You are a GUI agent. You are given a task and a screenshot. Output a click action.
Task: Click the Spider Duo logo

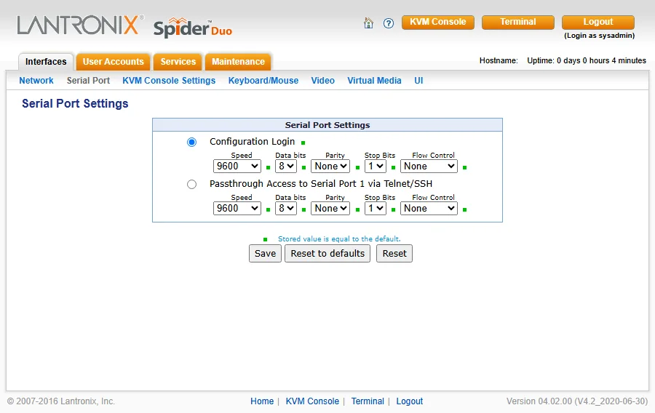[x=193, y=28]
